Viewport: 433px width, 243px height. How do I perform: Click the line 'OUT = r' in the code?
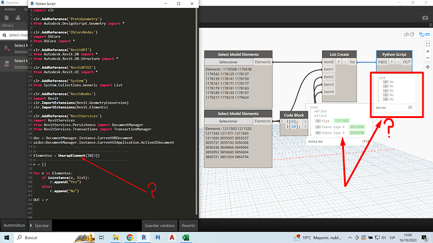(x=41, y=200)
